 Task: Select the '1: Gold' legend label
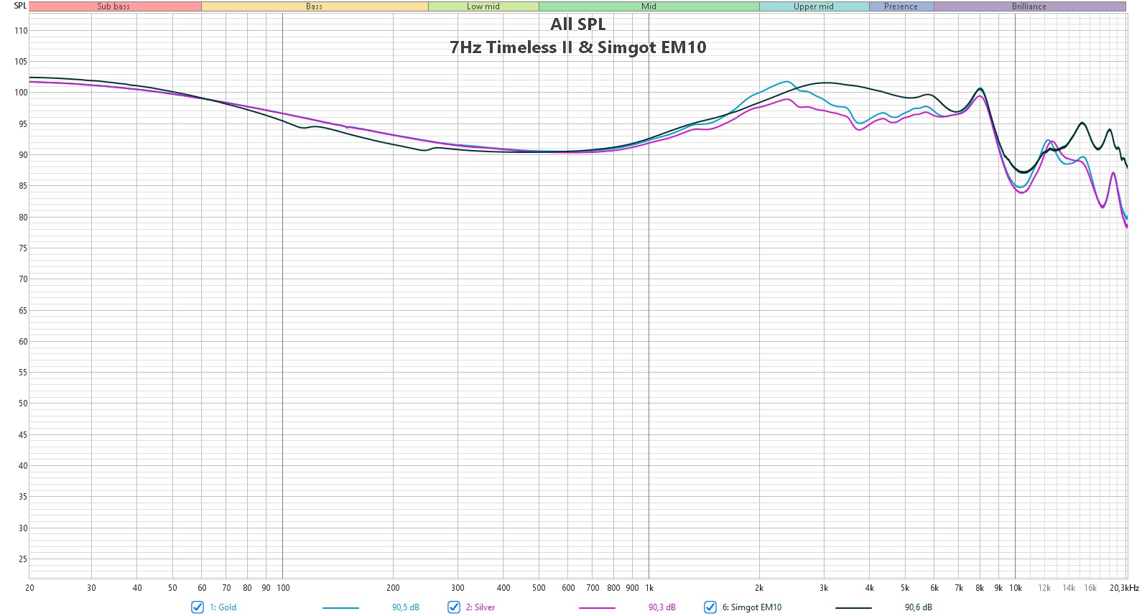(223, 607)
